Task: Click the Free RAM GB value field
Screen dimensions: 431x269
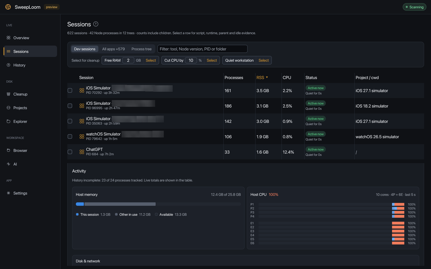Action: pos(128,61)
